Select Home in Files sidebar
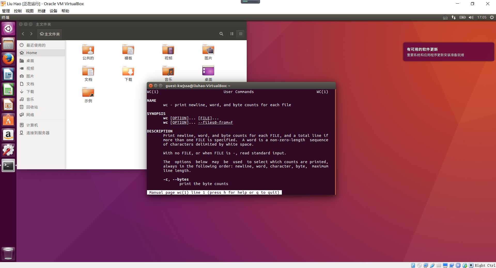 [41, 53]
